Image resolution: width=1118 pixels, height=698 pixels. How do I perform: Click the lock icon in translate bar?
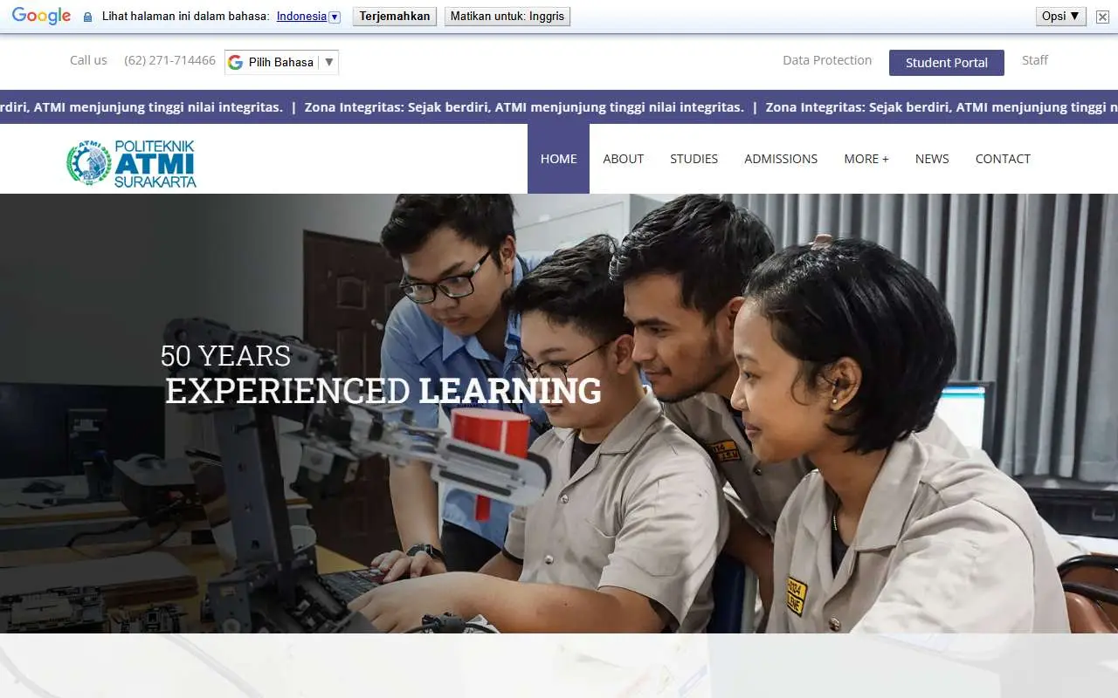87,17
